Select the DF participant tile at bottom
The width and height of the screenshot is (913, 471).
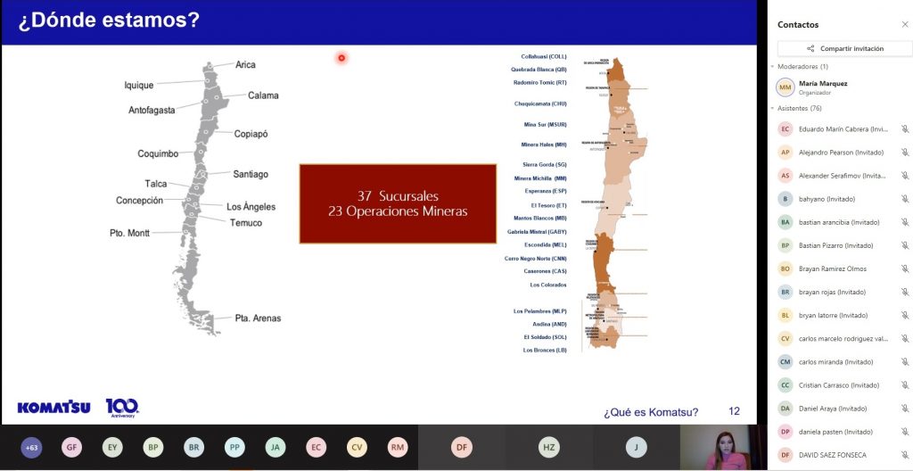coord(462,448)
